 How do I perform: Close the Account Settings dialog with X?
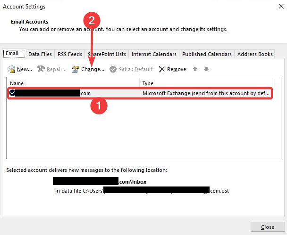point(281,6)
